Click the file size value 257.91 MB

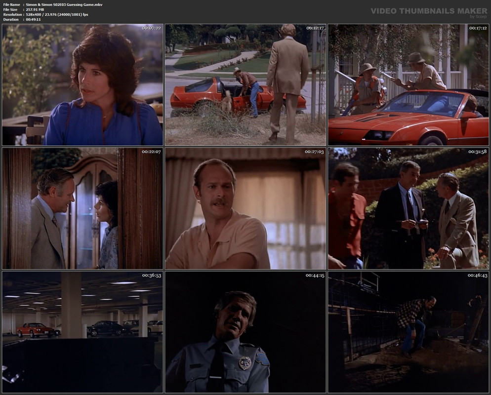(35, 10)
